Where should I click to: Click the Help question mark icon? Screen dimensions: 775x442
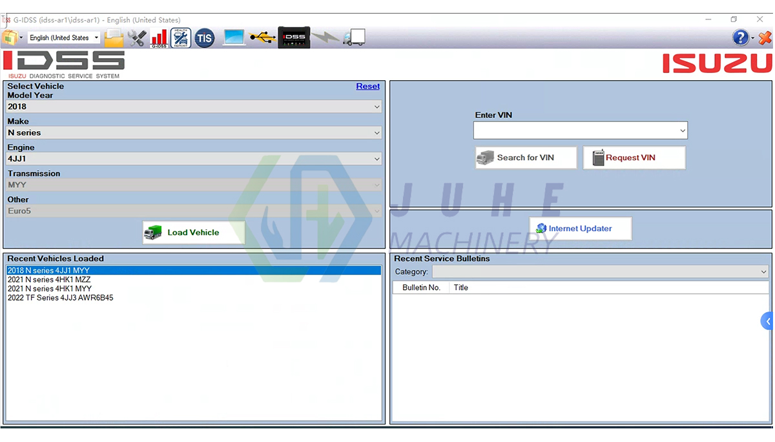739,37
